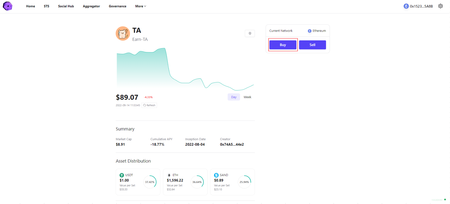Screen dimensions: 450x204
Task: Switch chart range to Week
Action: pos(247,97)
